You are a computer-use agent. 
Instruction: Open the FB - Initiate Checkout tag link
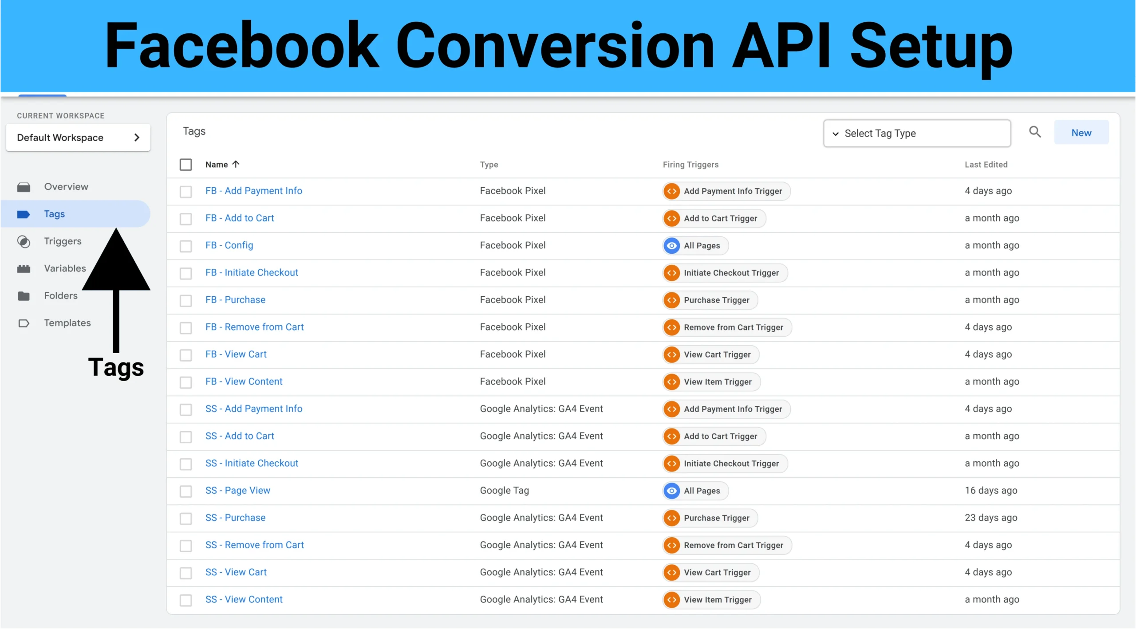click(x=252, y=273)
